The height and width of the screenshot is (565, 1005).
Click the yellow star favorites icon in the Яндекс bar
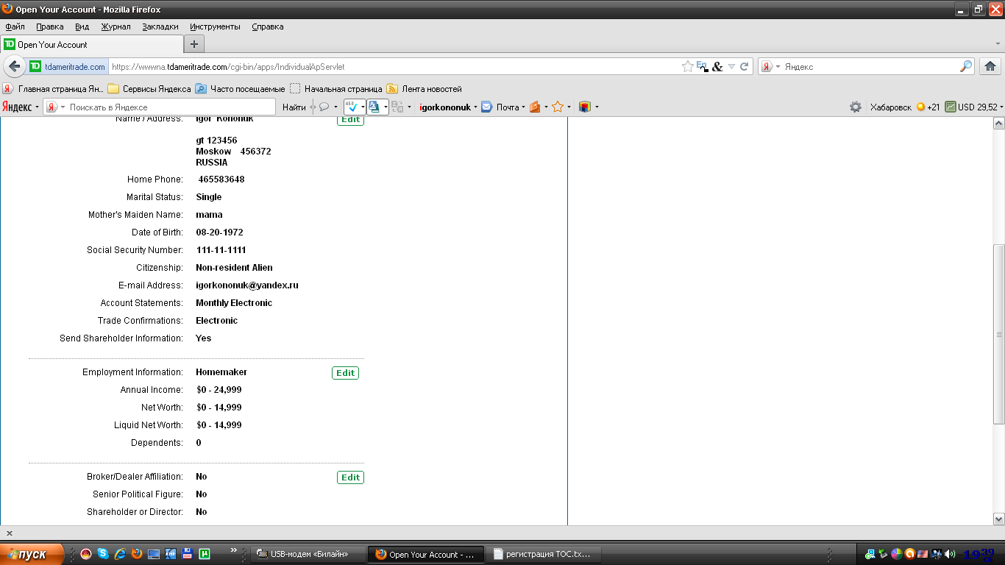coord(558,107)
